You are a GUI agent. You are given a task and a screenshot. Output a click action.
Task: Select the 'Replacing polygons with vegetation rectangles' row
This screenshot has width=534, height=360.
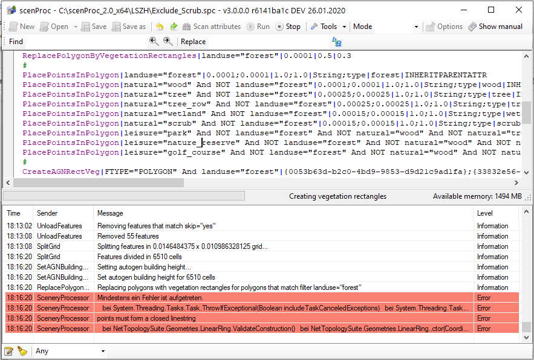tap(262, 288)
